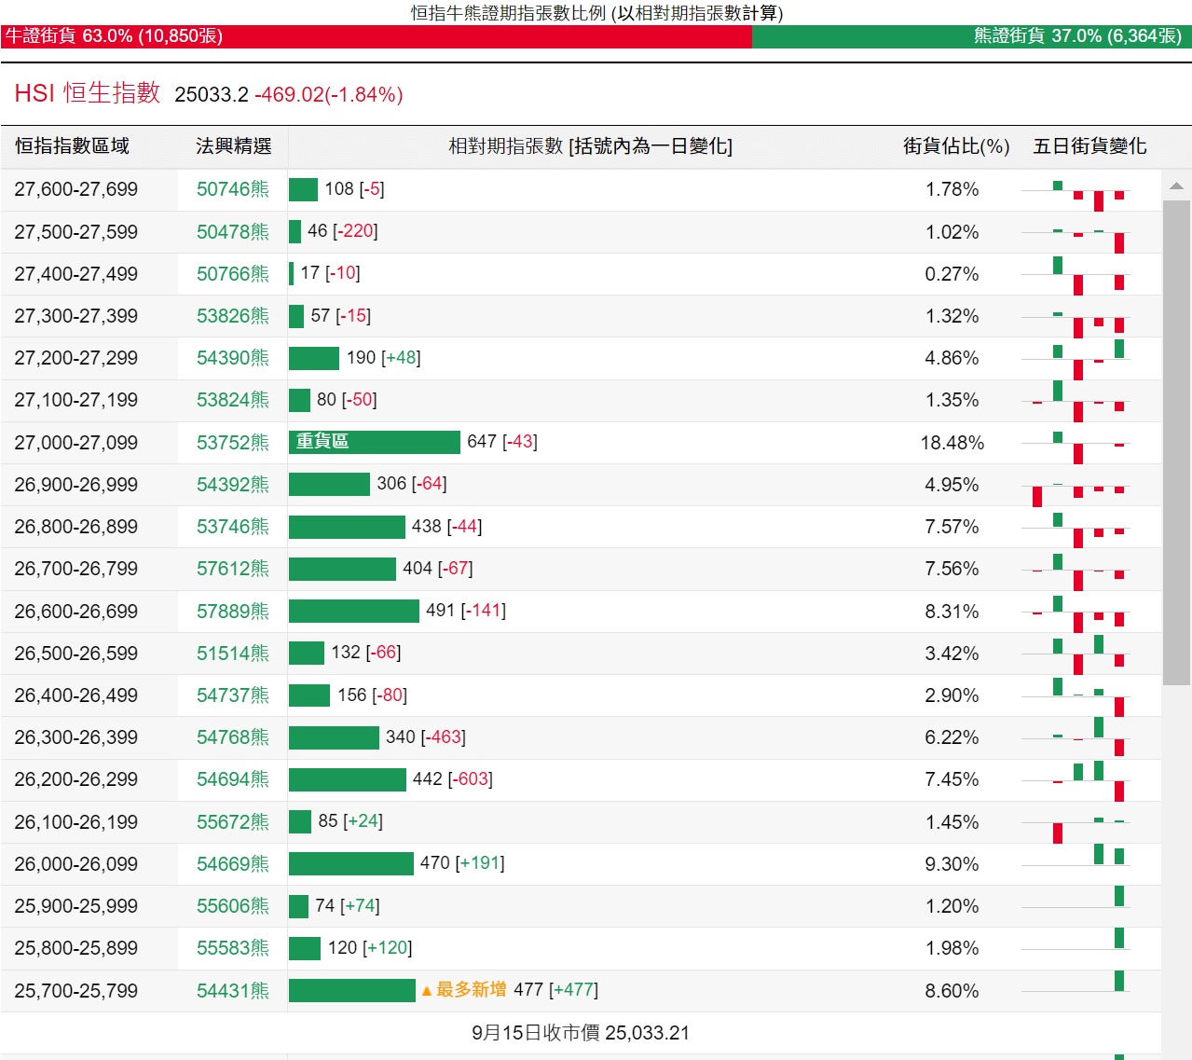Click the 54431熊 warrant link
This screenshot has width=1192, height=1060.
(232, 991)
